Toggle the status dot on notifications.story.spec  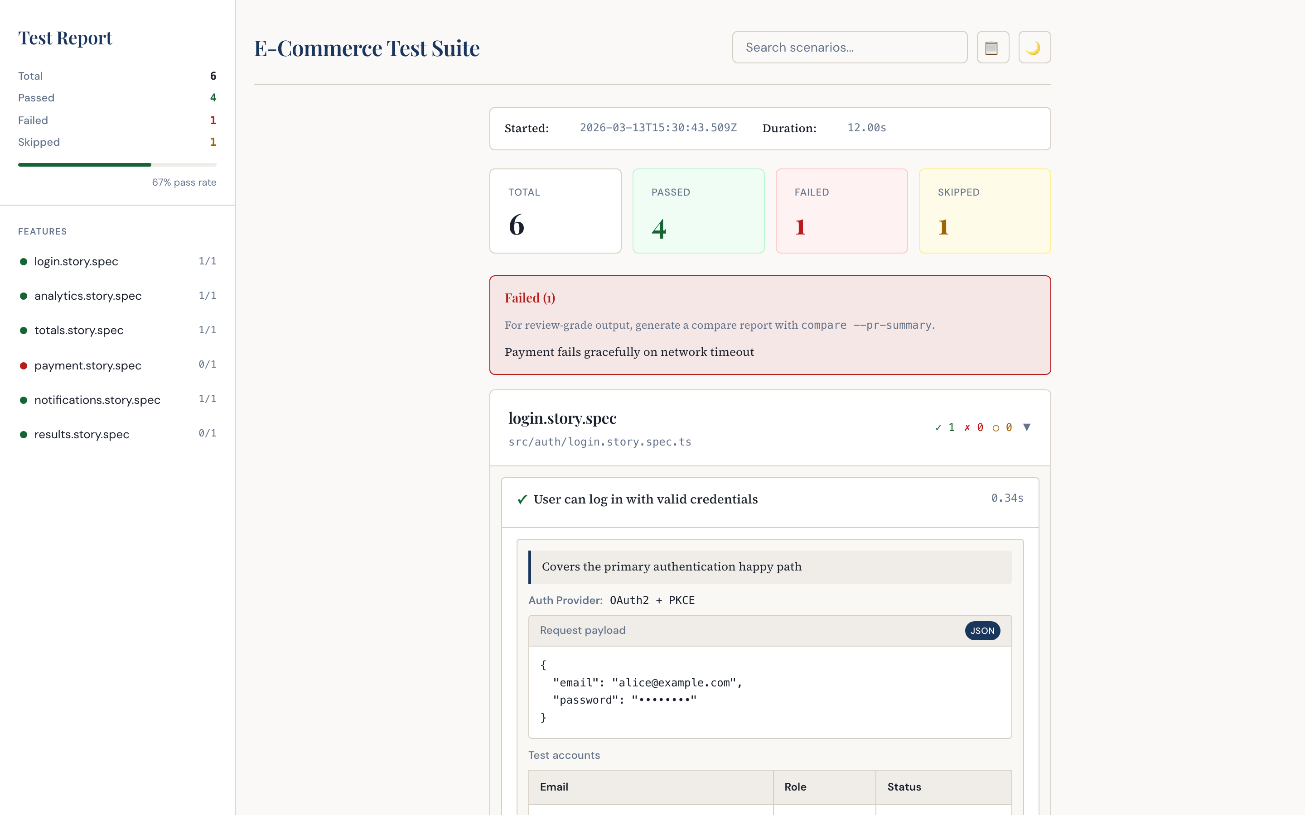tap(23, 400)
